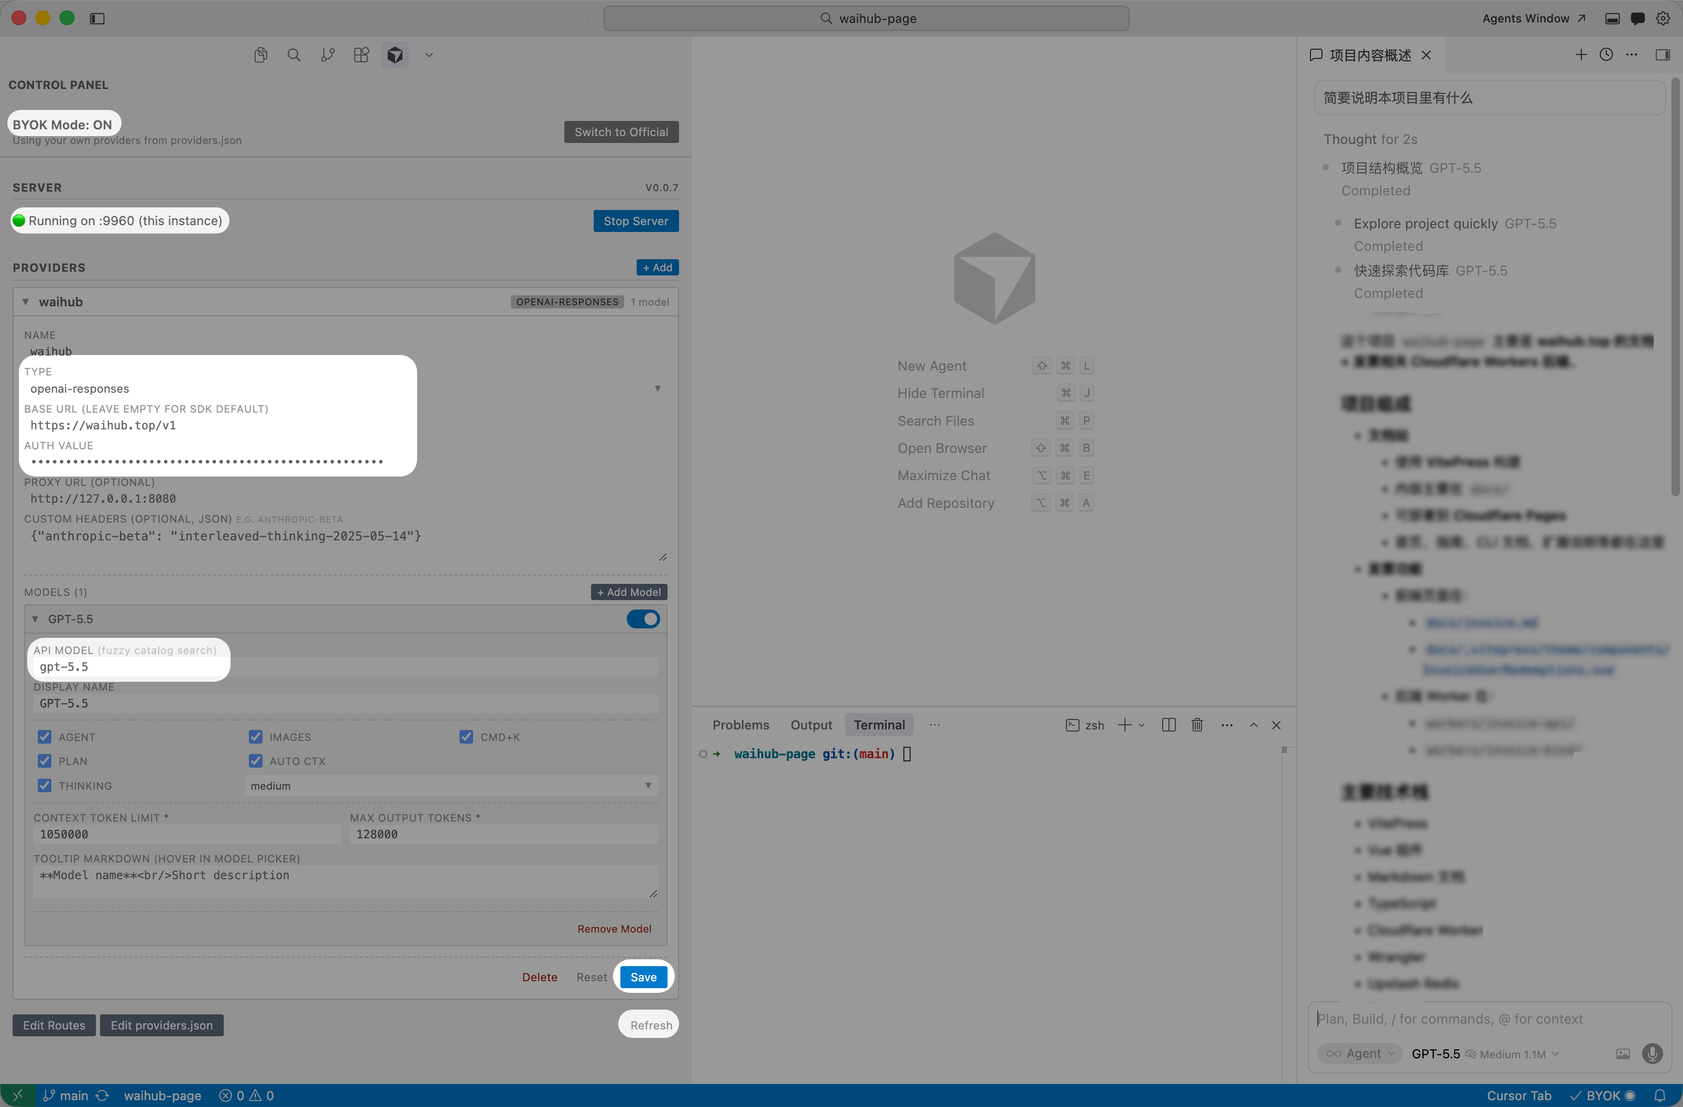Open the Source Control branch icon
The image size is (1683, 1107).
327,55
